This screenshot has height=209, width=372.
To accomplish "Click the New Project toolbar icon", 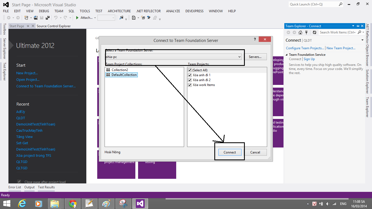I will click(x=26, y=18).
